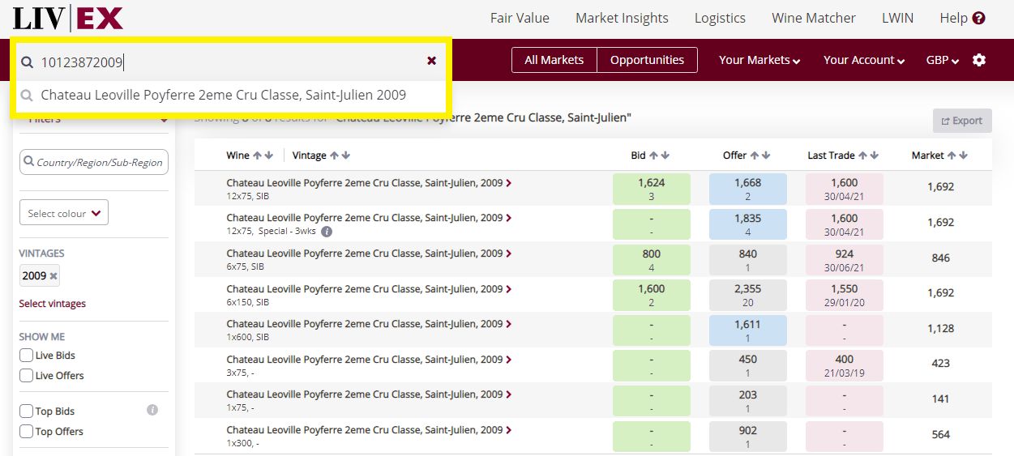Open chevron on the 6x75, SIB wine row
1014x456 pixels.
click(508, 254)
